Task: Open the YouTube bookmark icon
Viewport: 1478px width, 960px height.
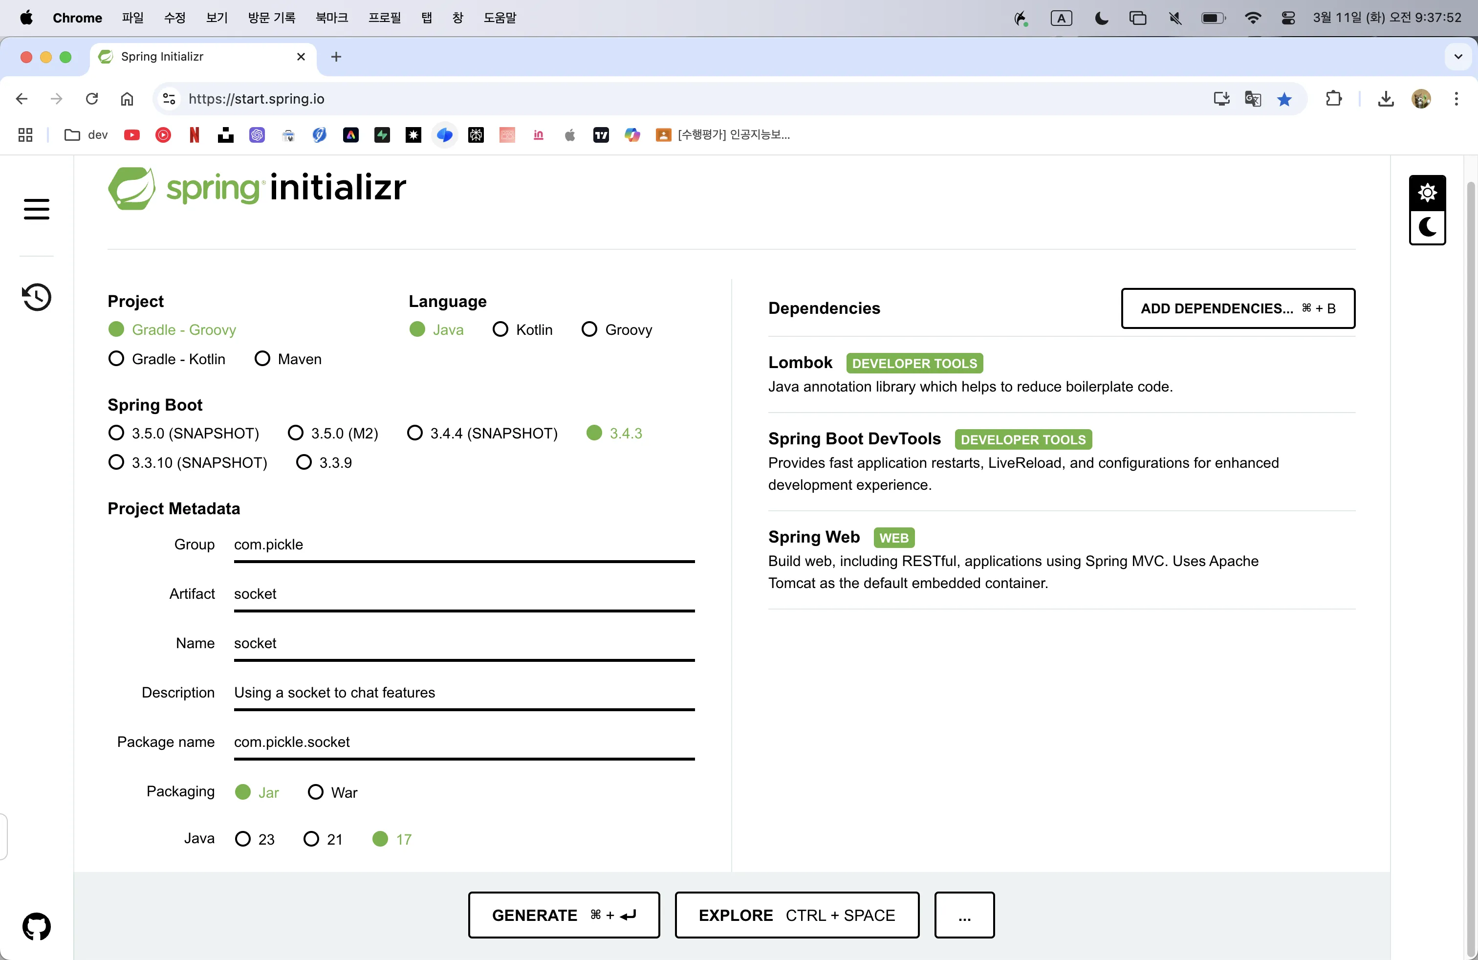Action: [x=131, y=135]
